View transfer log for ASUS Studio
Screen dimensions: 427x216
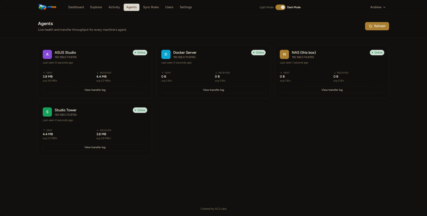[x=95, y=90]
